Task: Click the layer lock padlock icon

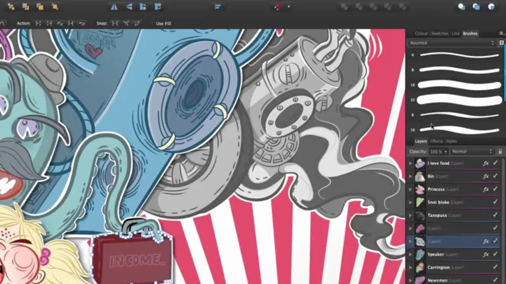Action: tap(500, 151)
